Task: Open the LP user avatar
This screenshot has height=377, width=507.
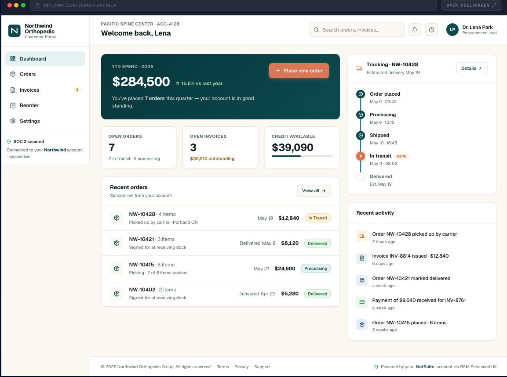Action: (x=452, y=30)
